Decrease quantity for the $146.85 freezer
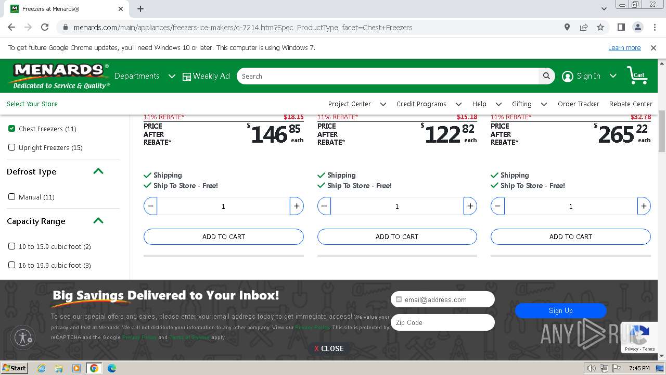Image resolution: width=666 pixels, height=375 pixels. coord(150,206)
